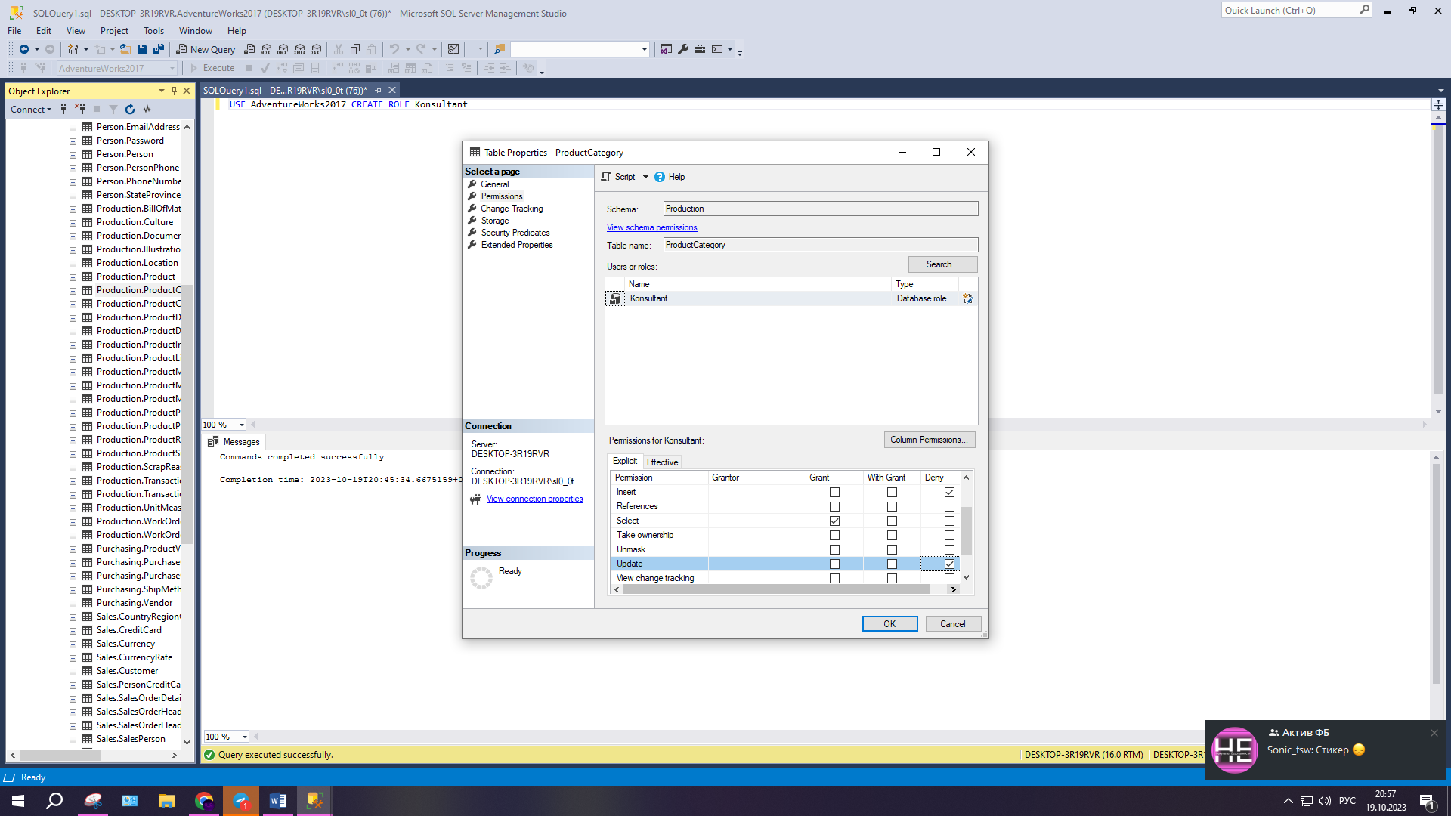Image resolution: width=1451 pixels, height=816 pixels.
Task: Check With Grant for Insert permission
Action: coord(892,493)
